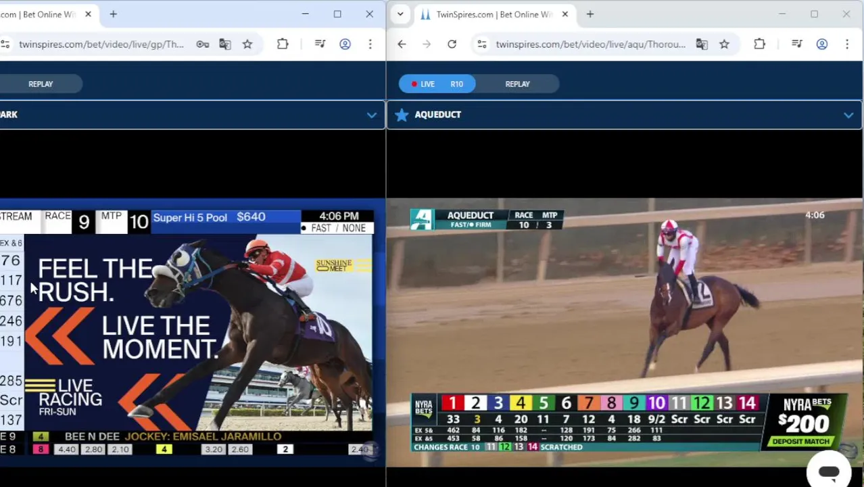The width and height of the screenshot is (864, 487).
Task: Click translate icon in left window's address bar
Action: point(225,44)
